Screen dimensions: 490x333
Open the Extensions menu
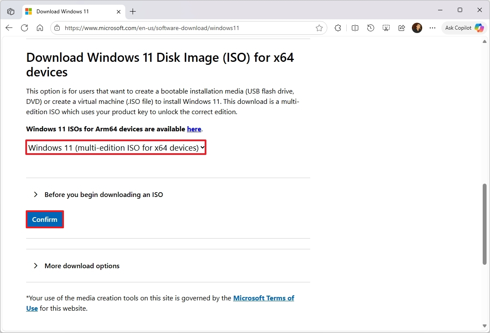(x=338, y=28)
